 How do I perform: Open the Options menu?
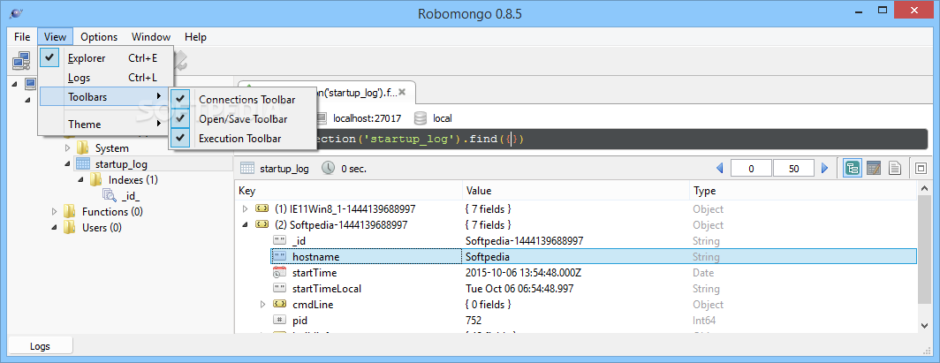[x=99, y=36]
